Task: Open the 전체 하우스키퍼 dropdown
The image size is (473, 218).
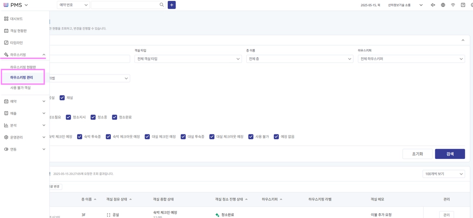Action: click(411, 59)
